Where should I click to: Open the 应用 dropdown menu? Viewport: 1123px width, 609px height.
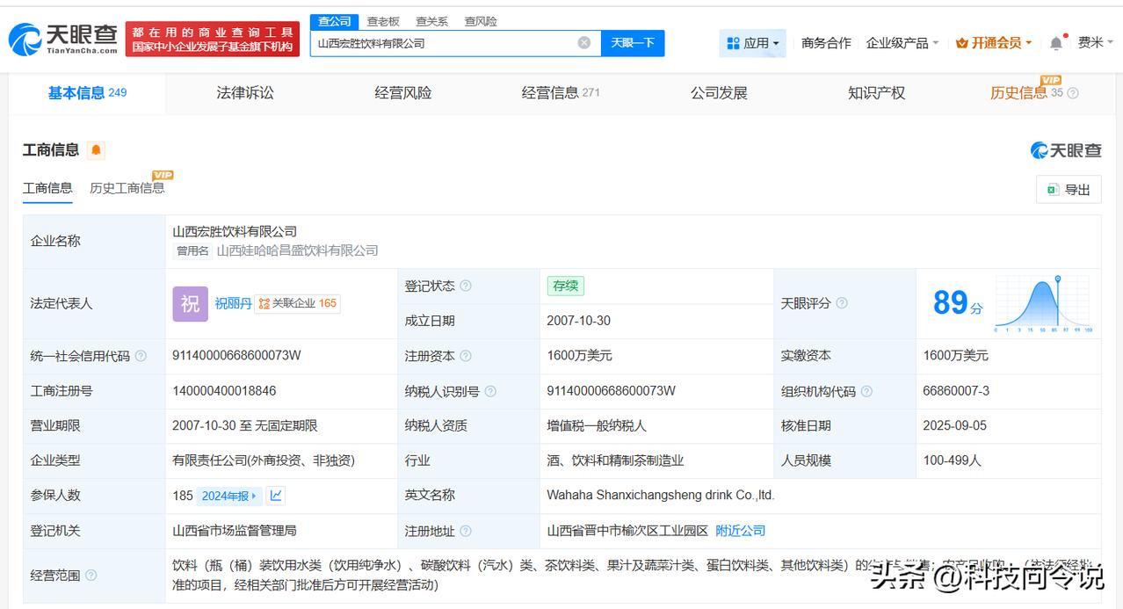point(753,43)
